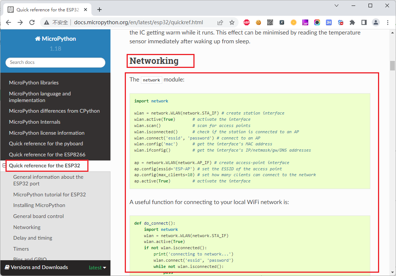Viewport: 396px width, 276px height.
Task: Share this page from the address bar
Action: click(220, 22)
